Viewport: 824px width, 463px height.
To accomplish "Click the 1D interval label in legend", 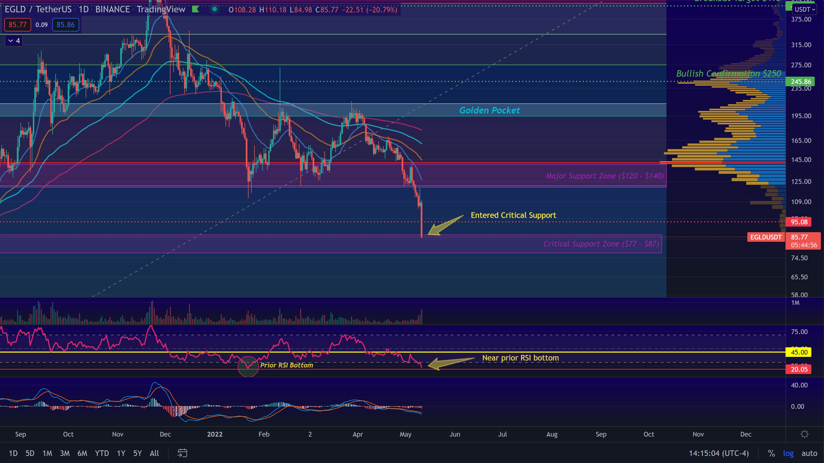I will click(83, 9).
